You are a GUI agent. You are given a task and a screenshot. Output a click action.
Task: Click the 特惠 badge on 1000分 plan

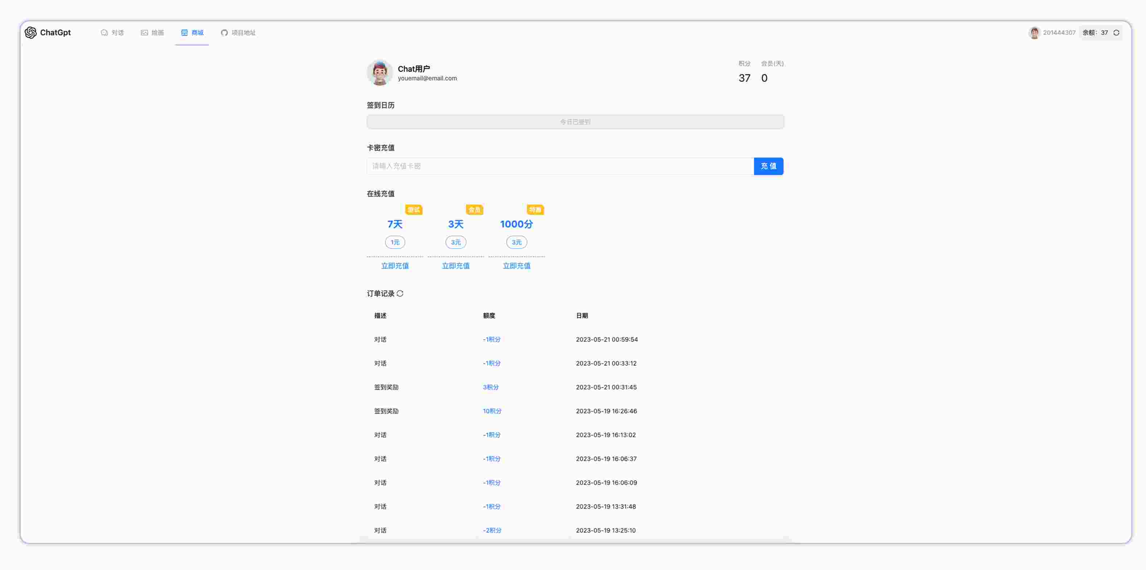coord(535,210)
